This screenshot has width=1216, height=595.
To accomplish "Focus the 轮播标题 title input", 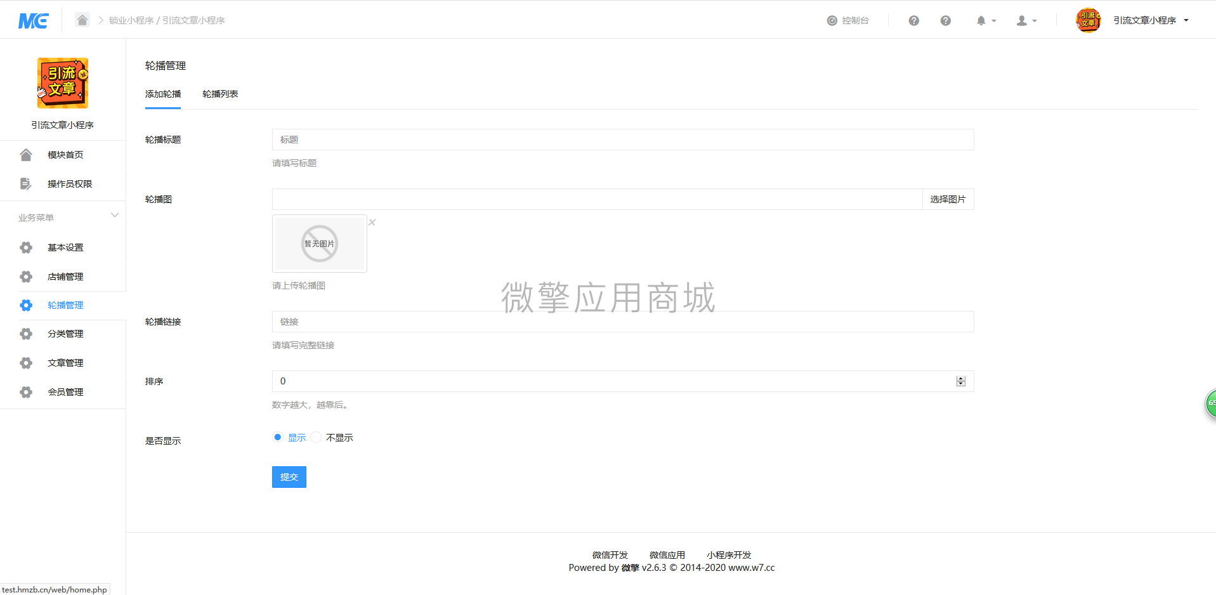I will [x=623, y=140].
